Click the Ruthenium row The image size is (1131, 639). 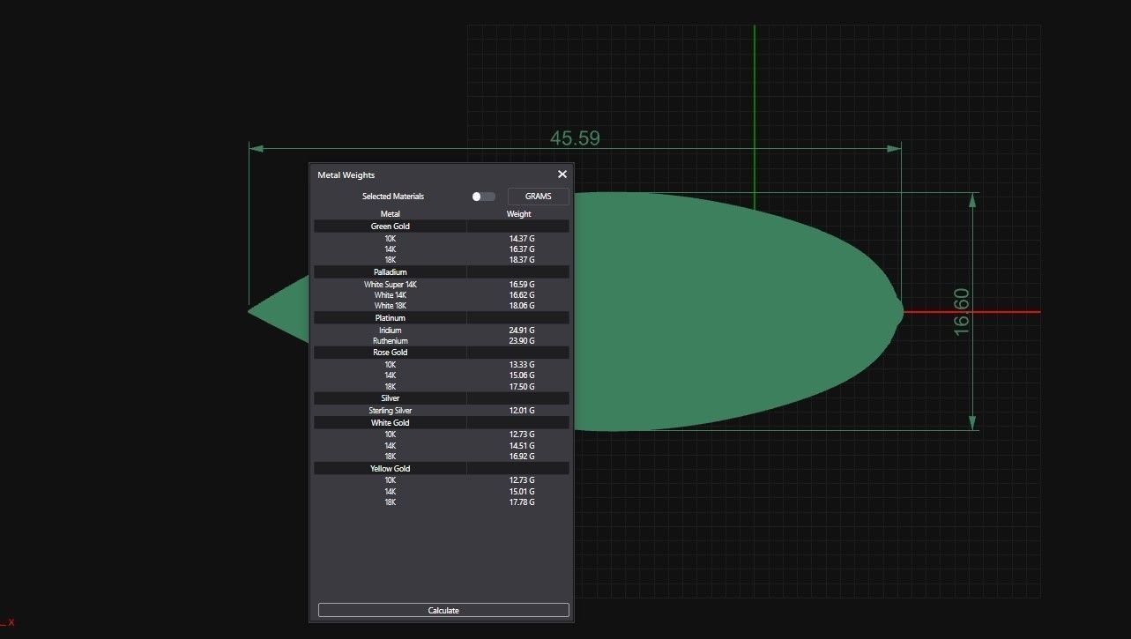pos(442,341)
